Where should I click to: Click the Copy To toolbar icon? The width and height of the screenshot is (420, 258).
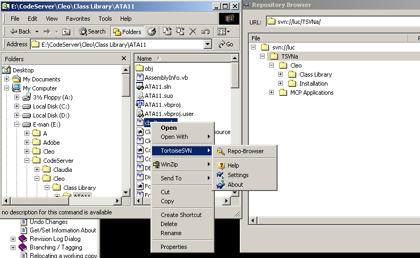pos(180,31)
